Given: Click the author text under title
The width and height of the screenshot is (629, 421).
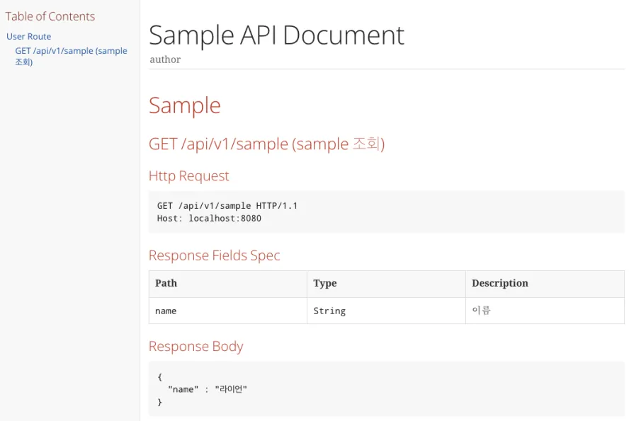Looking at the screenshot, I should [x=165, y=59].
